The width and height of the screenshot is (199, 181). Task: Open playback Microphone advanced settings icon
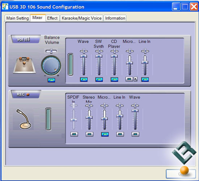point(136,79)
